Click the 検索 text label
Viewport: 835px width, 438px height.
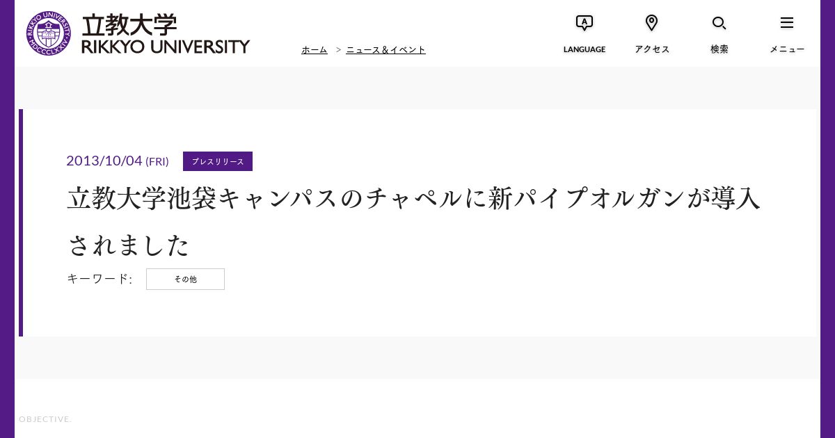719,49
